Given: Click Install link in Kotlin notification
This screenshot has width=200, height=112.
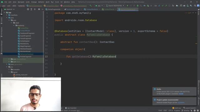Looking at the screenshot, I should point(181,94).
